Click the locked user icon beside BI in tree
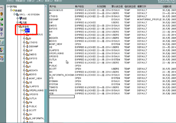Viewport: 176px width, 123px height. 27,38
